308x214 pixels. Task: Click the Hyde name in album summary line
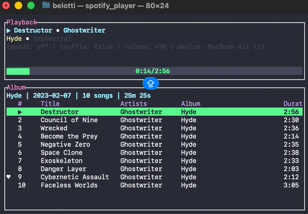[x=14, y=96]
